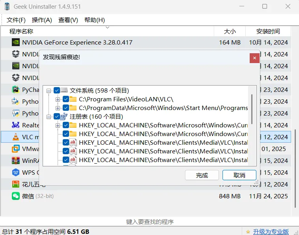The height and width of the screenshot is (235, 299).
Task: Click the Start Menu\Programs folder icon
Action: (73, 108)
